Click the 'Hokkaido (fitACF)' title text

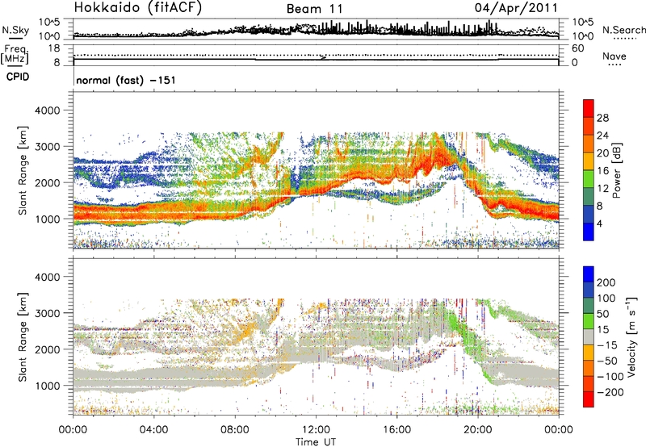click(x=138, y=8)
